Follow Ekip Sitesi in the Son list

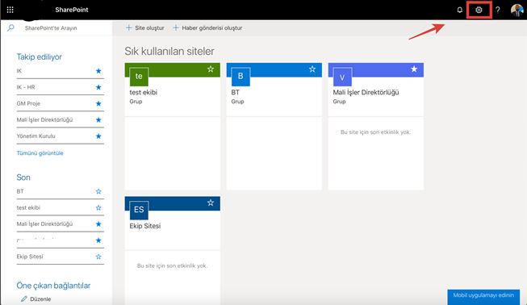click(x=98, y=257)
